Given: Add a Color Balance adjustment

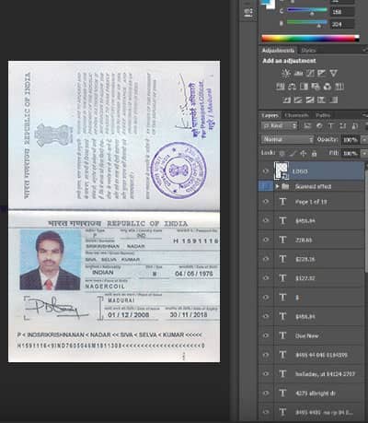Looking at the screenshot, I should [292, 87].
